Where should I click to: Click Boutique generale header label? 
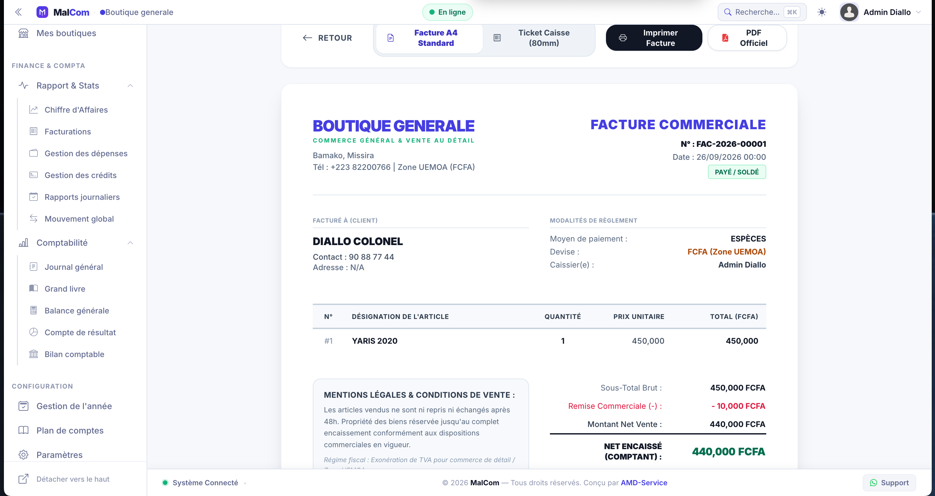[x=139, y=12]
